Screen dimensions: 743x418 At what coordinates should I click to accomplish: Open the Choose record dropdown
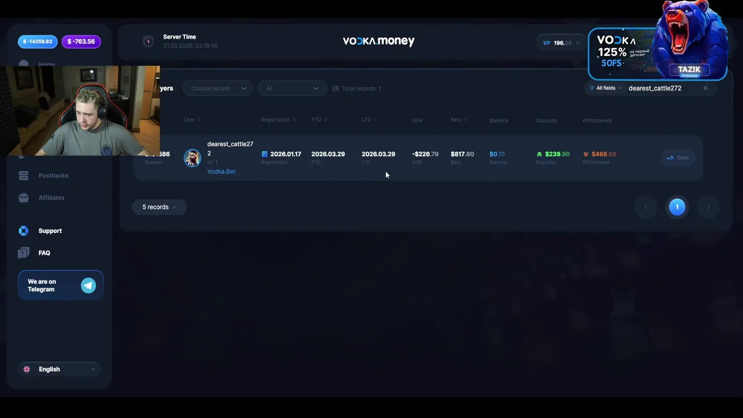pos(218,88)
